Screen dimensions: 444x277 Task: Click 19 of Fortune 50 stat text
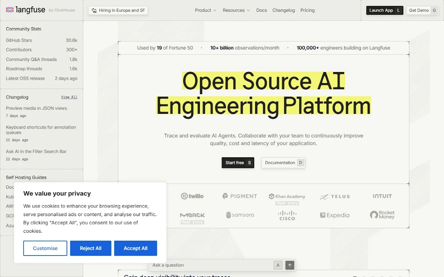coord(165,48)
